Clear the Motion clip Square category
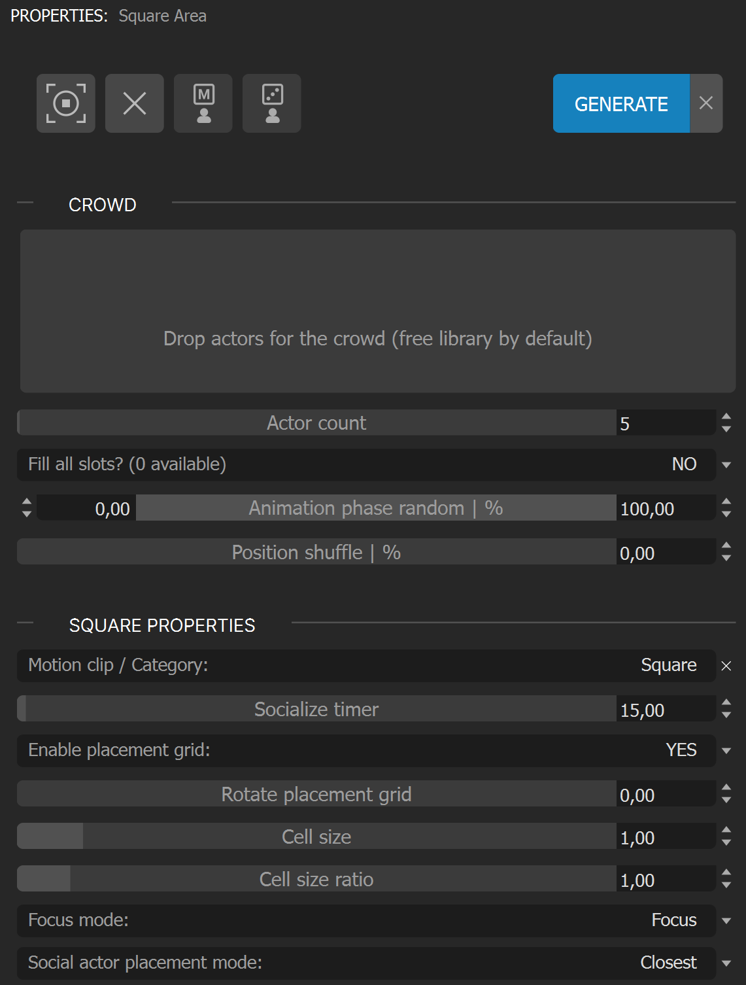746x985 pixels. coord(726,666)
